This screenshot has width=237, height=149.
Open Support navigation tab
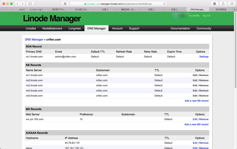[x=134, y=28]
